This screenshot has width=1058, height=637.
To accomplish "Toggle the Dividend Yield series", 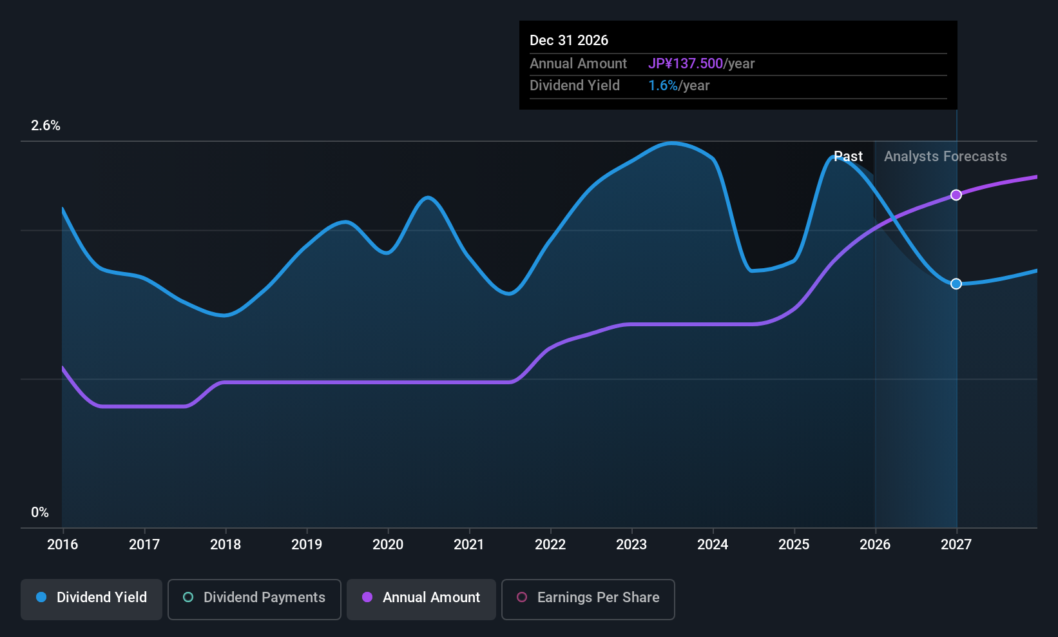I will [x=91, y=600].
